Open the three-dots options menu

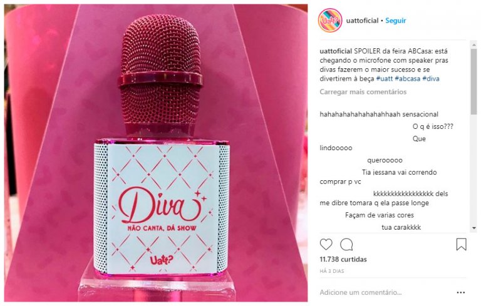(x=461, y=292)
